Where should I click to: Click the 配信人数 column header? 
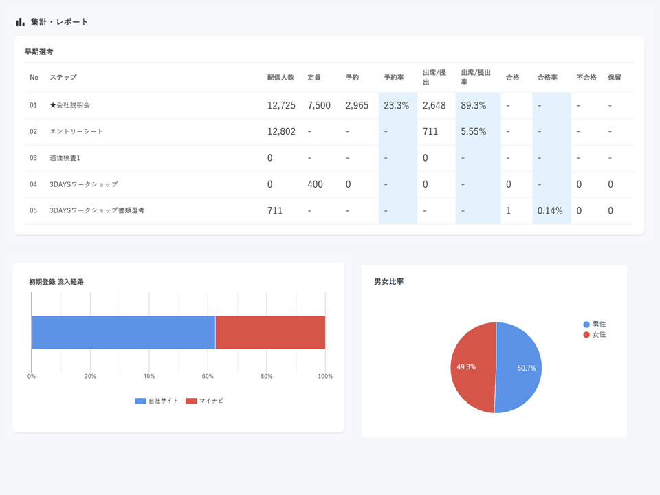280,78
